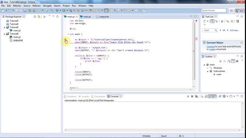Viewport: 246px width, 138px height.
Task: Remove launch with the Console X icon
Action: (192, 96)
